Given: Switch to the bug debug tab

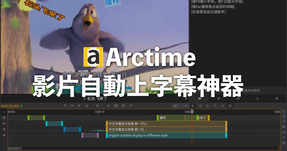Looking at the screenshot, I should [276, 98].
